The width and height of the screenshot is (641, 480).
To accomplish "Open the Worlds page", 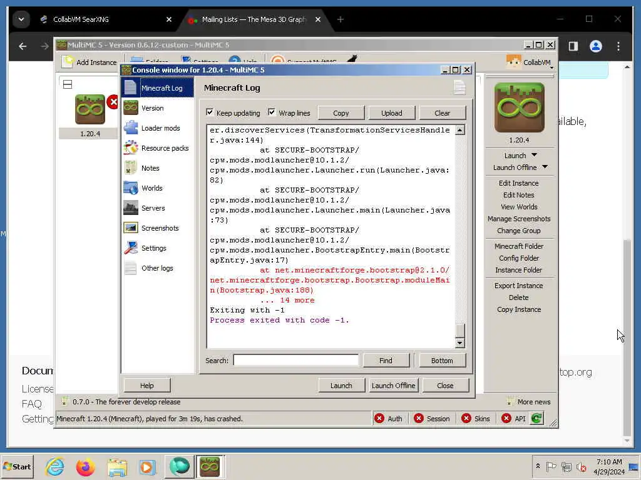I will click(157, 187).
